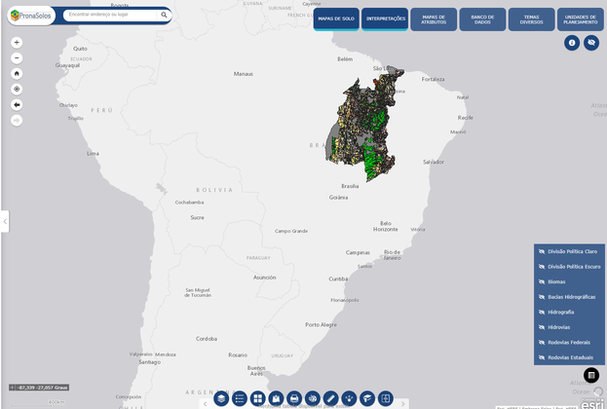Open the basemap gallery grid icon

point(258,398)
